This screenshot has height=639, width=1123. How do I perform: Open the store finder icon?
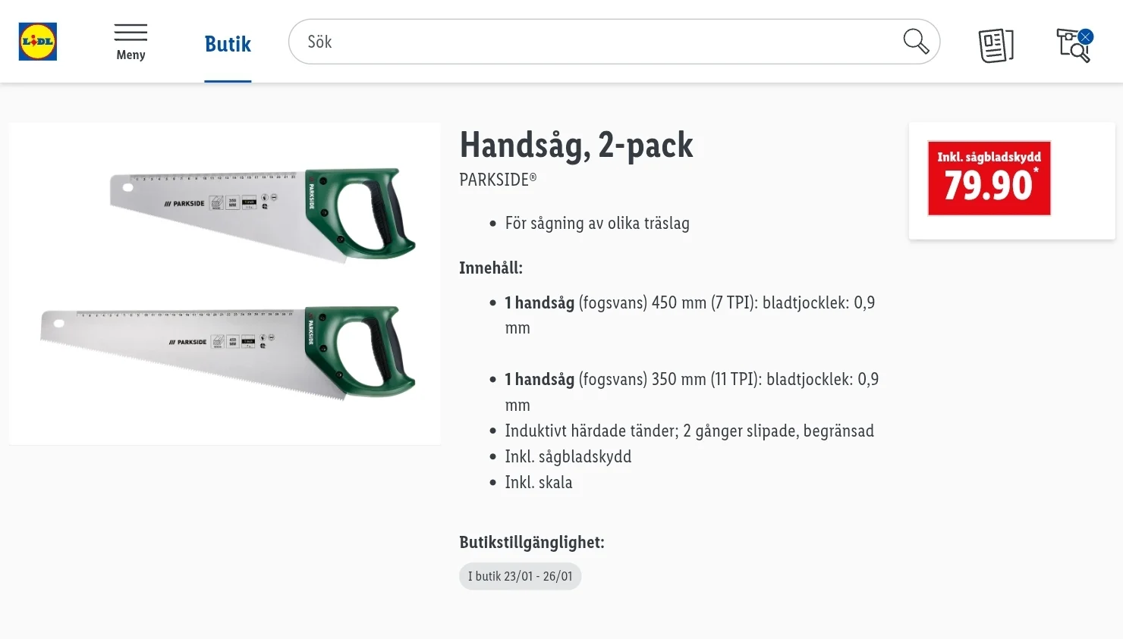coord(1071,47)
